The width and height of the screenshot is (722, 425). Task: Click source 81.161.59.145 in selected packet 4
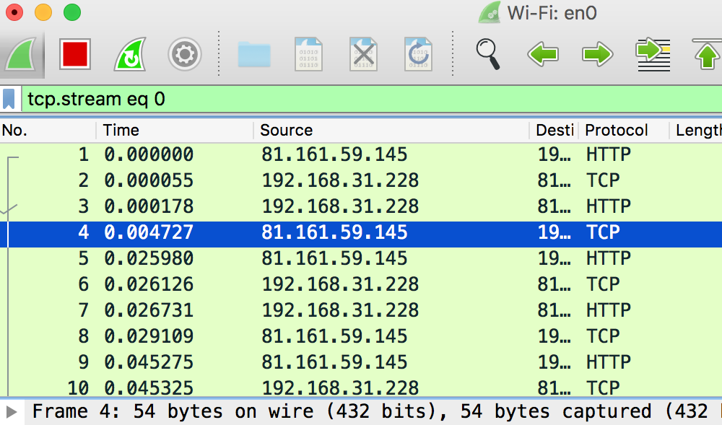coord(334,233)
